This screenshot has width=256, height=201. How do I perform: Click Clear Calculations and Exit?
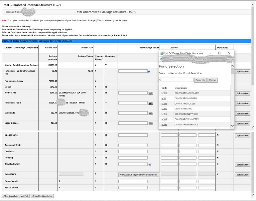[16, 196]
